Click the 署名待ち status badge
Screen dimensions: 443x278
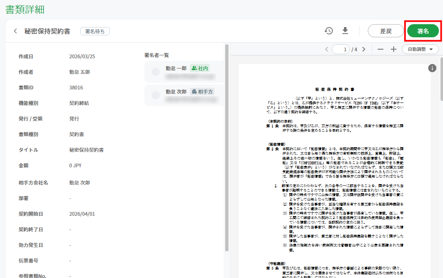(x=95, y=31)
